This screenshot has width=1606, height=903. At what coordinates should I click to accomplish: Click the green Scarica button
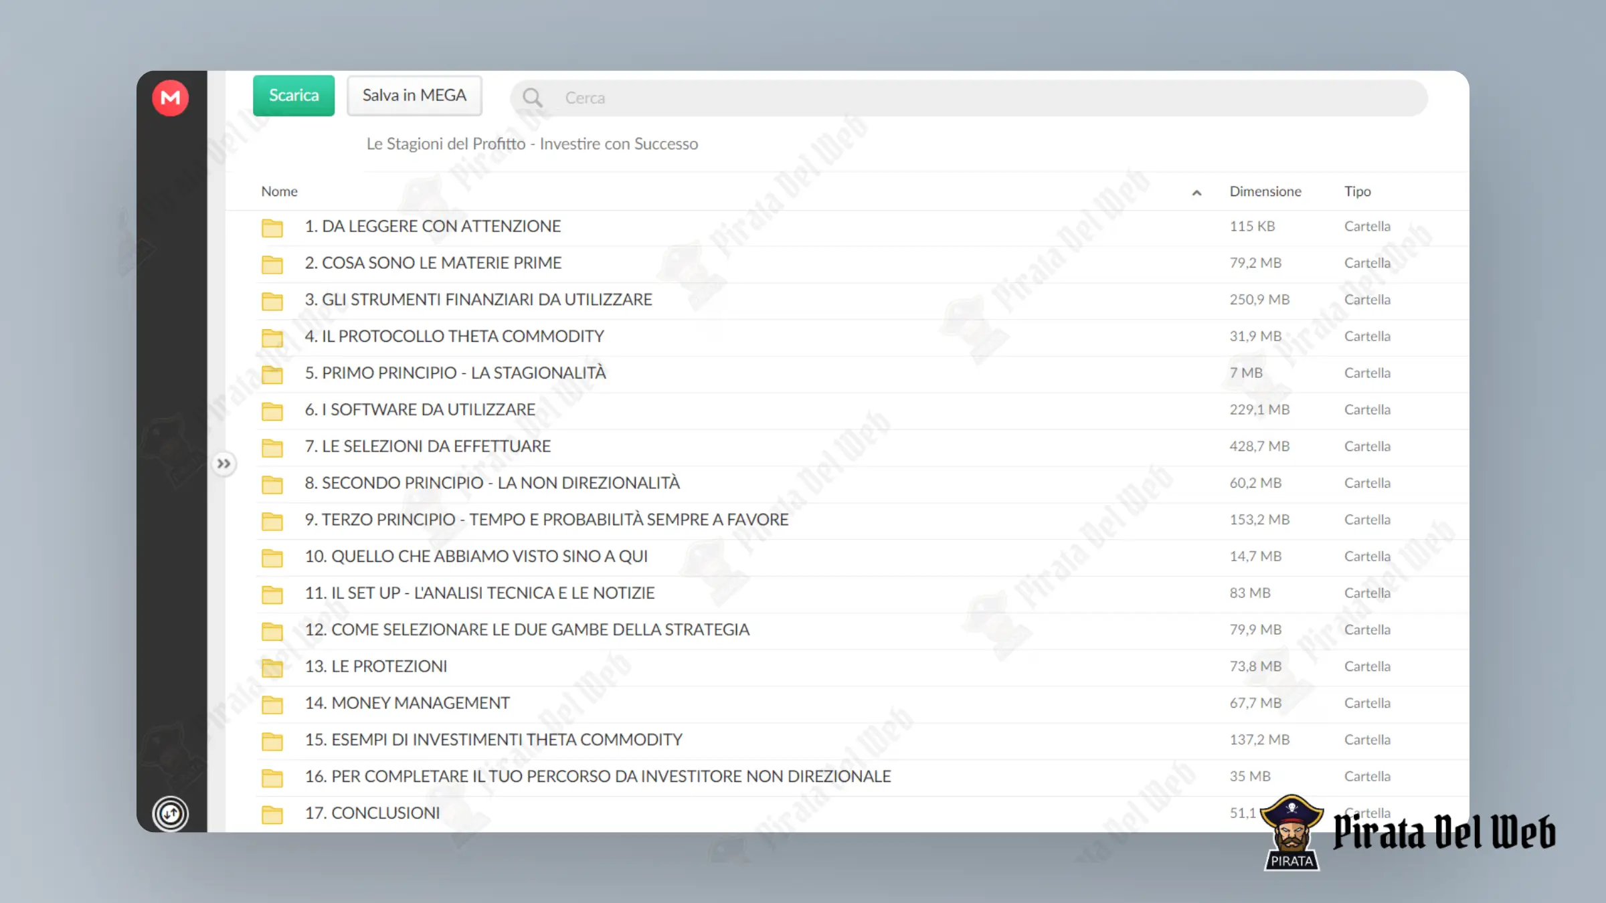click(294, 96)
